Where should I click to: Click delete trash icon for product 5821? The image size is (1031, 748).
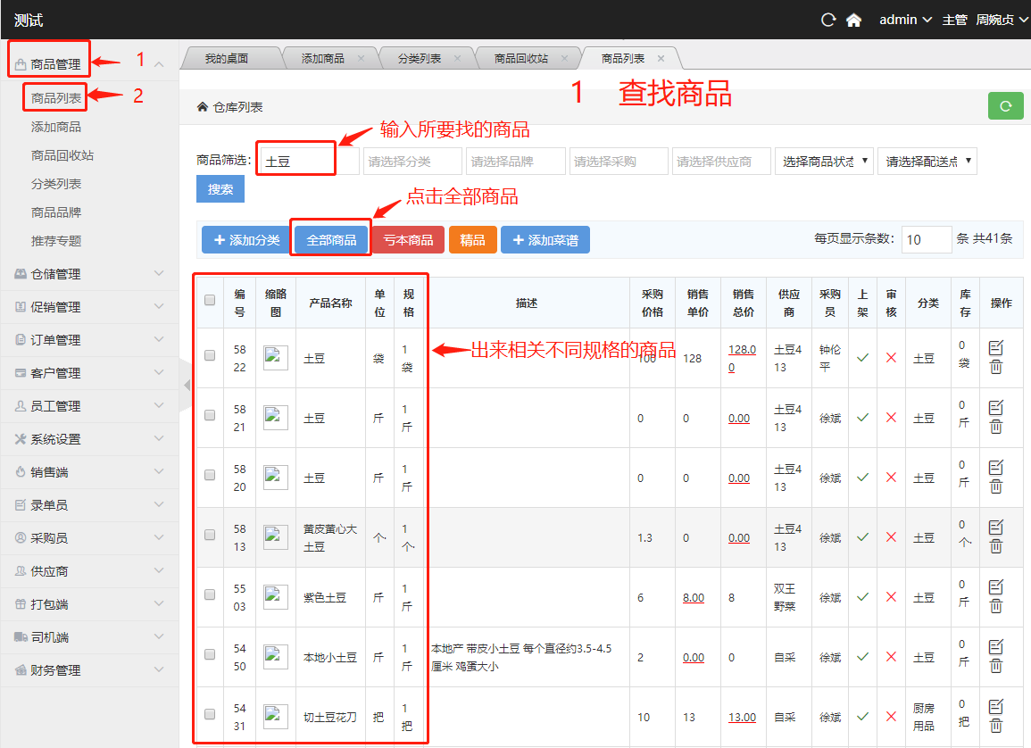coord(996,428)
